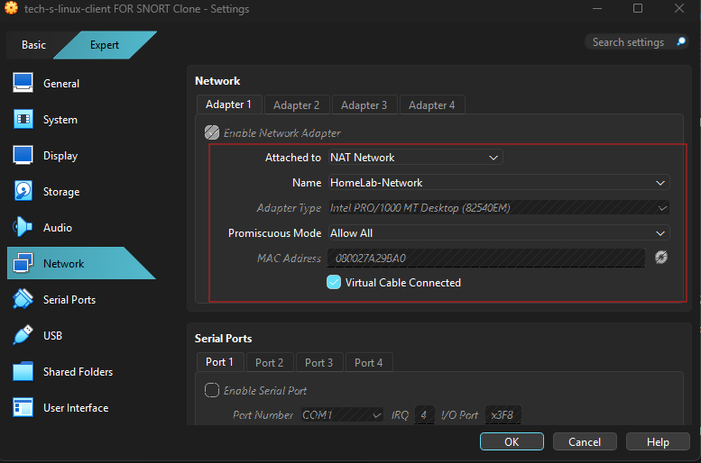Open the USB plug icon
The width and height of the screenshot is (701, 463).
23,336
